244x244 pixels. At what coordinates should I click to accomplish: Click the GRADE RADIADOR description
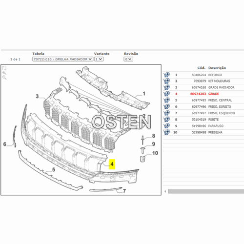click(x=222, y=87)
